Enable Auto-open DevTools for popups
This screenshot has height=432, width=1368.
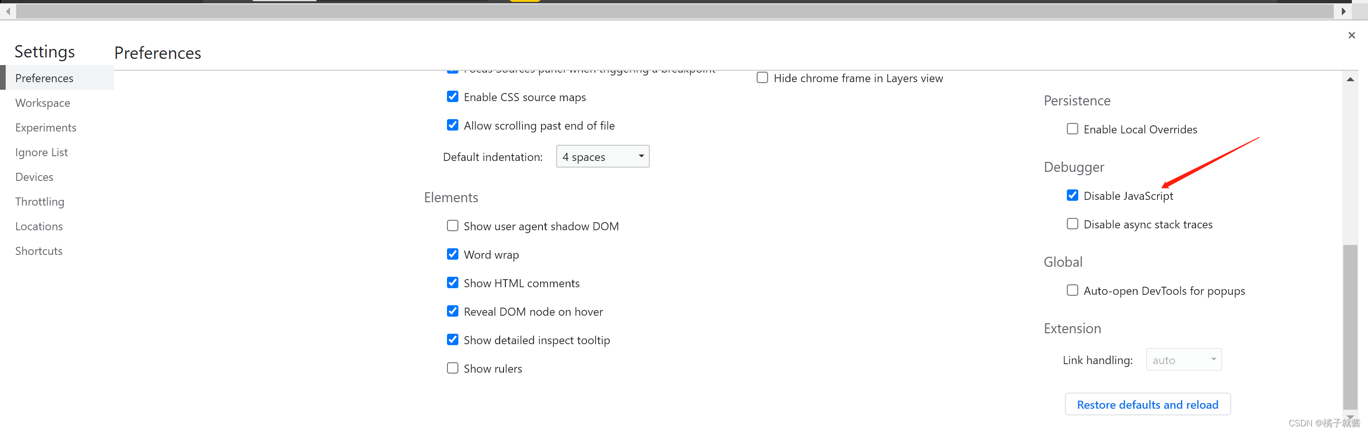[1072, 291]
